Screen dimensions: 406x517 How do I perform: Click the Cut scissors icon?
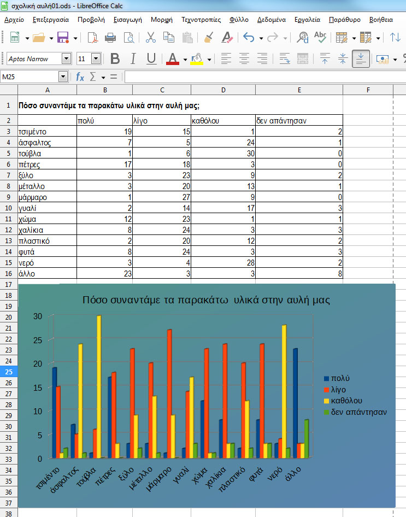(151, 38)
